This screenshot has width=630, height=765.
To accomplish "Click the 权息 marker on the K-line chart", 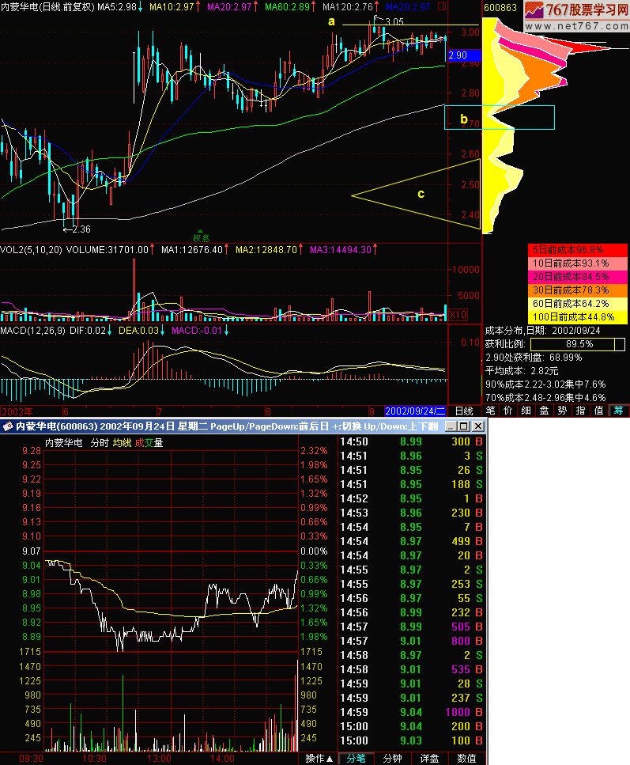I will (x=202, y=237).
